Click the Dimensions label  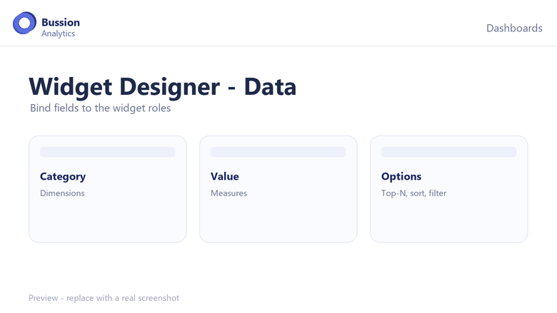coord(62,193)
